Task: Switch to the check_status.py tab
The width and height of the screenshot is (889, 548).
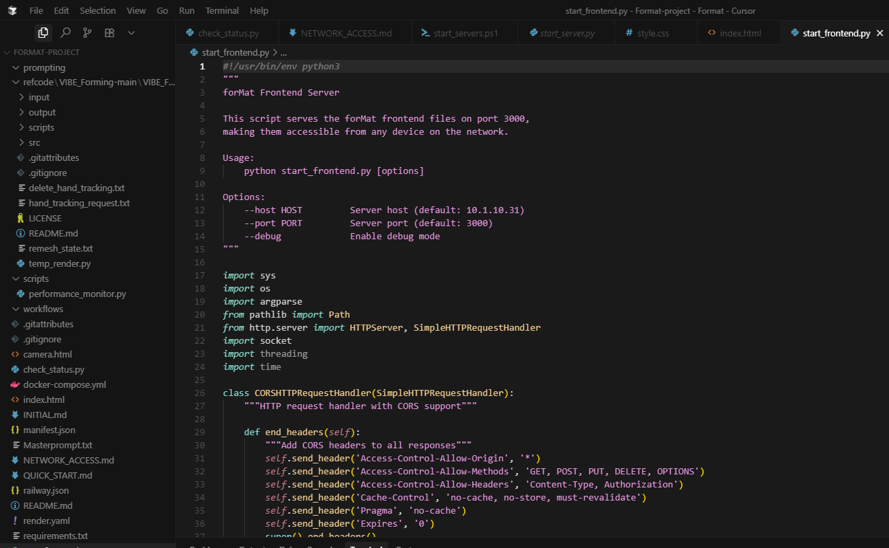Action: click(x=228, y=33)
